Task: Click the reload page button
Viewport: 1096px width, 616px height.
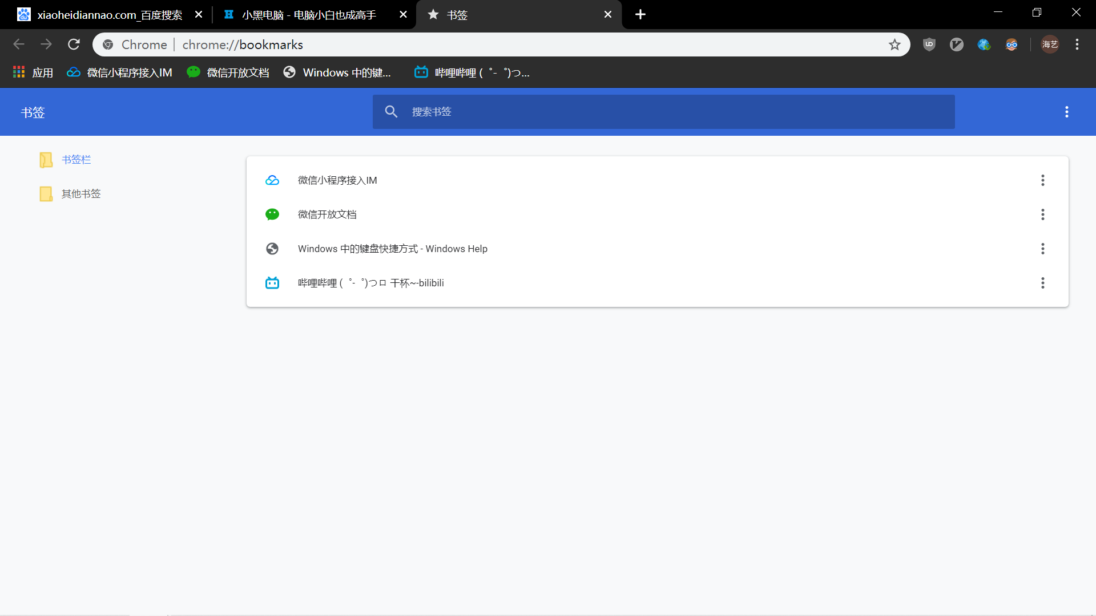Action: [x=74, y=44]
